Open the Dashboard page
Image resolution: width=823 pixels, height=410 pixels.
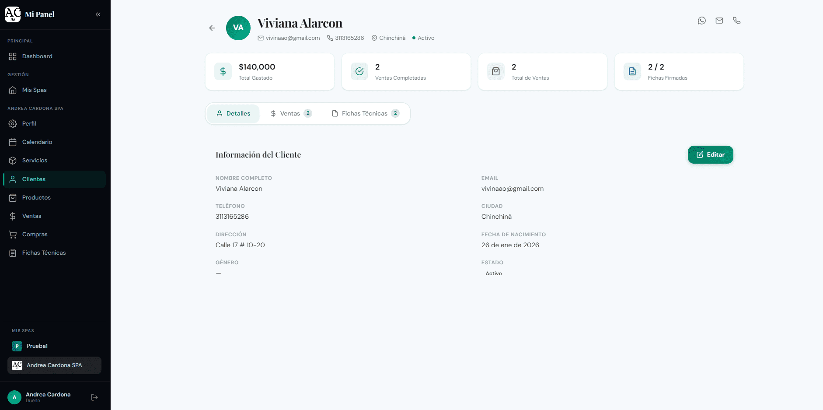click(x=37, y=56)
